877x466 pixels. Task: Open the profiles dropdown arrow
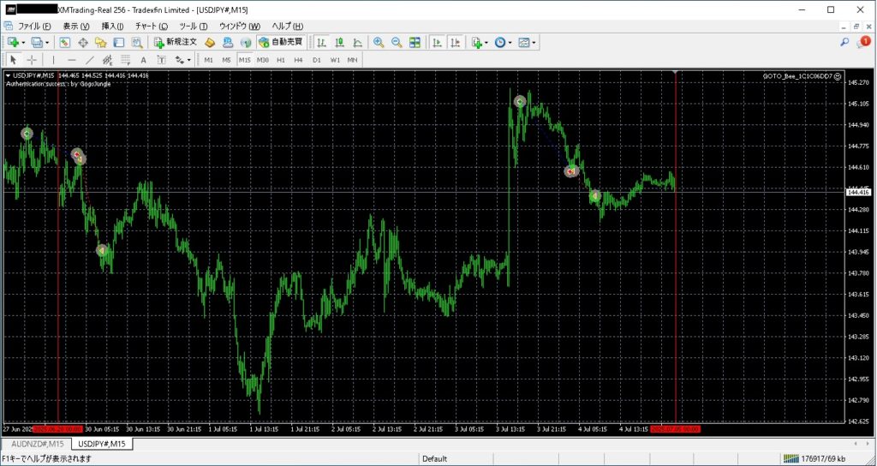[x=47, y=42]
